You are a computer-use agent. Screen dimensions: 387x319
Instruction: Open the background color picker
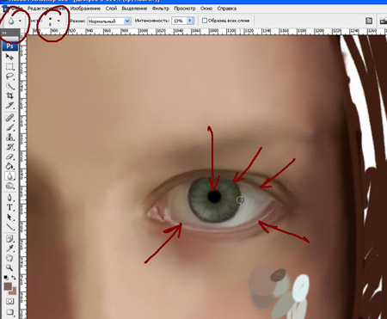click(x=13, y=291)
